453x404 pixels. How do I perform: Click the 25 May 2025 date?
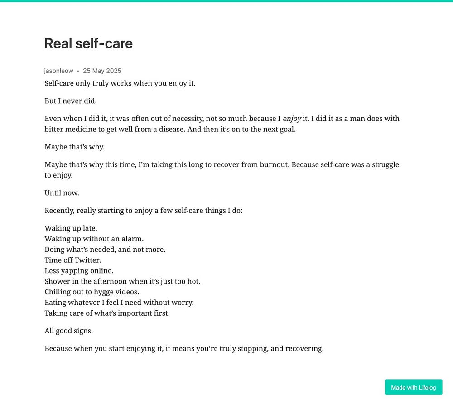102,71
